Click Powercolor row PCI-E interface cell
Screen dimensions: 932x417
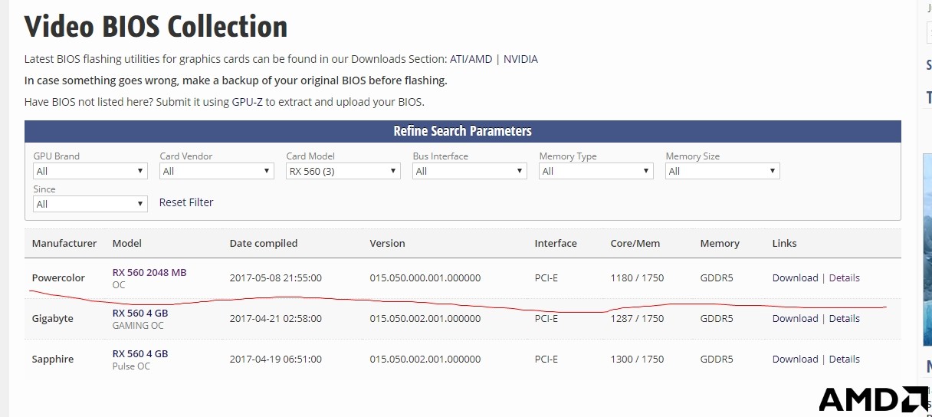click(546, 277)
